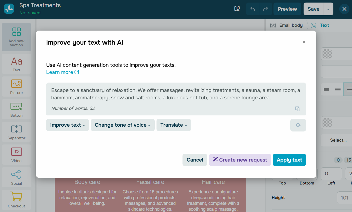Expand the Improve text dropdown
This screenshot has width=352, height=212.
click(x=67, y=125)
